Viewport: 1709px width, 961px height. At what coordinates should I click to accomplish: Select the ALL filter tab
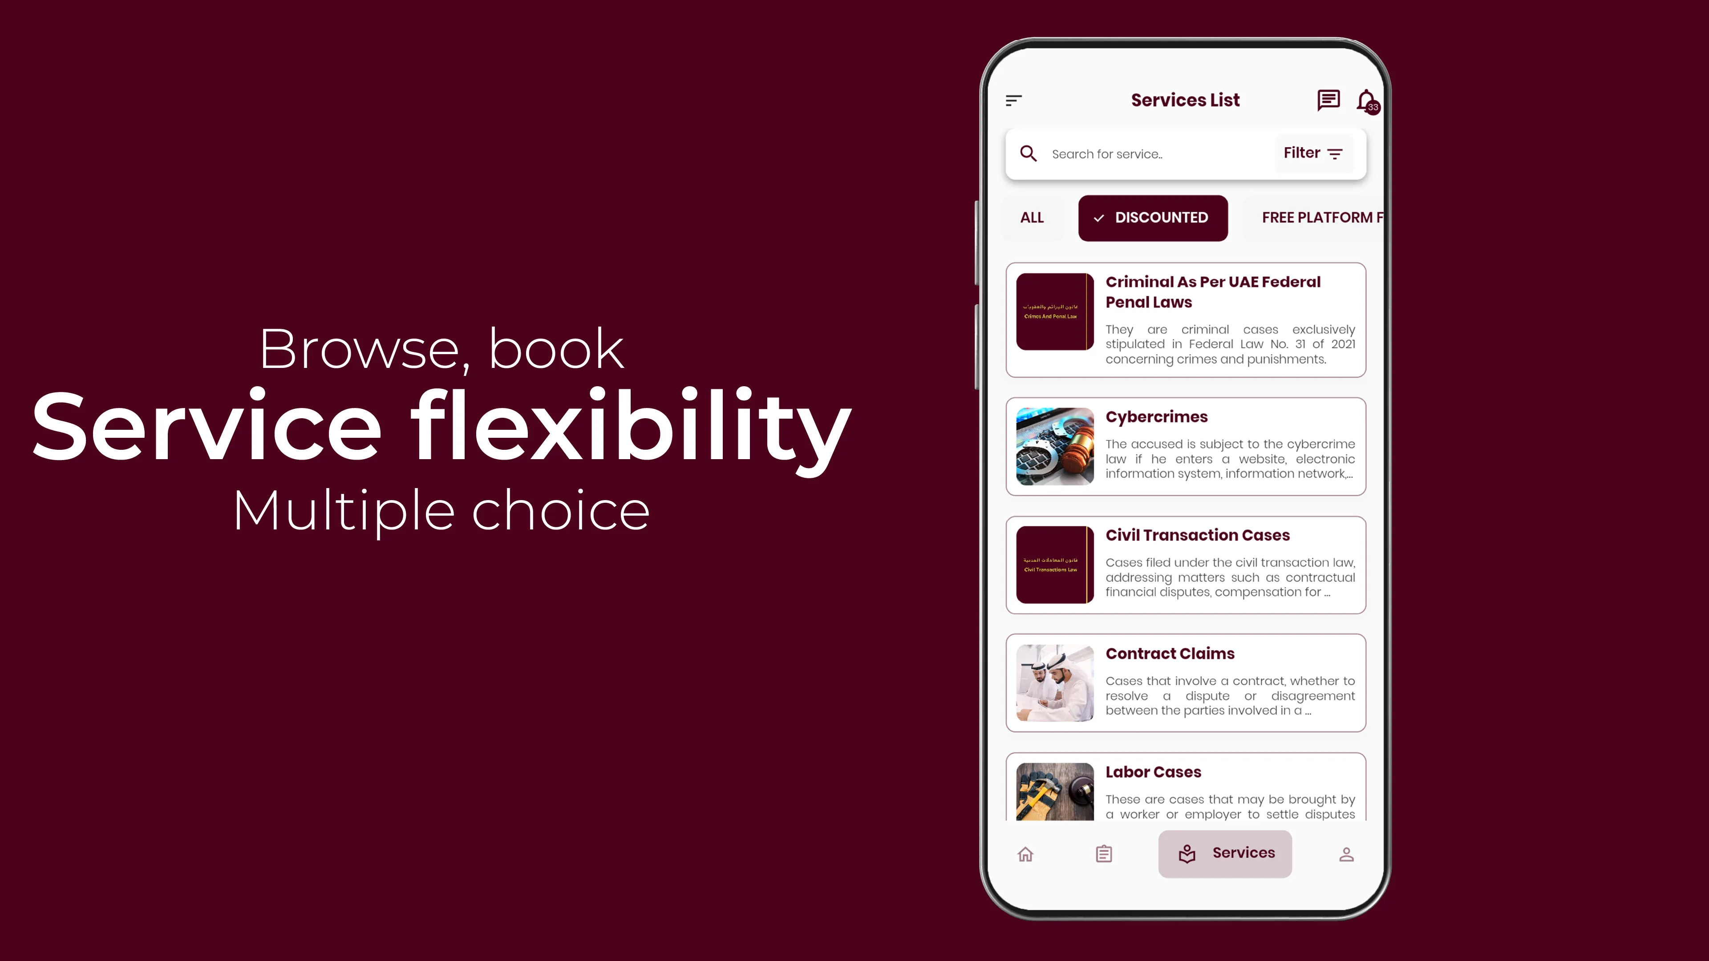[x=1032, y=217]
